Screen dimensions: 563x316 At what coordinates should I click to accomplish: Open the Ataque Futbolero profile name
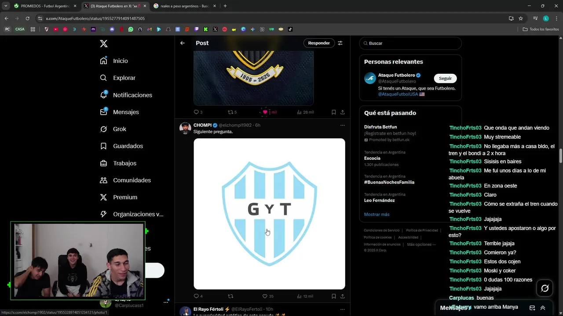click(397, 75)
